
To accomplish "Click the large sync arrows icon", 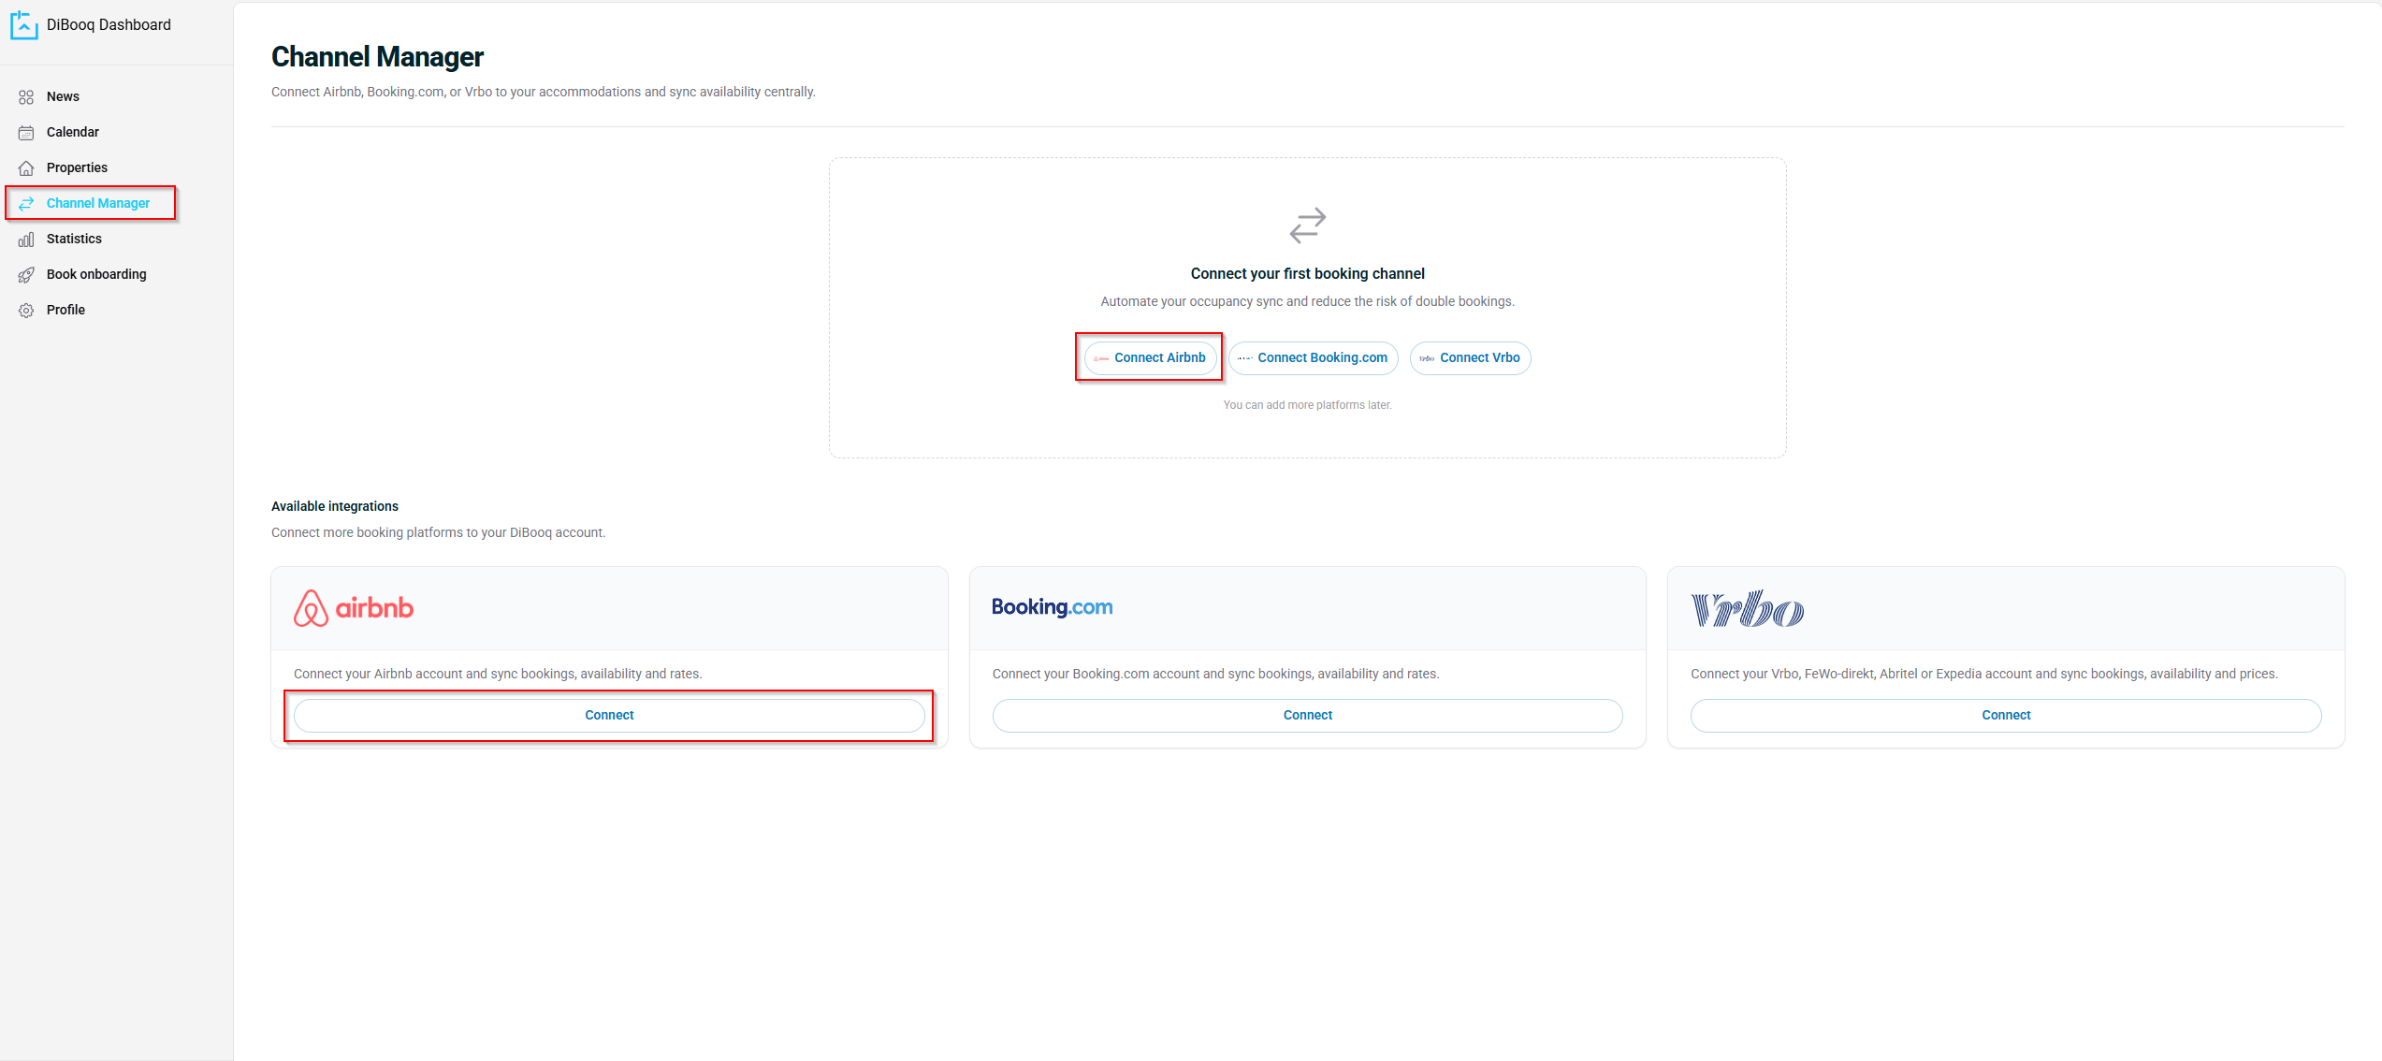I will (1308, 225).
